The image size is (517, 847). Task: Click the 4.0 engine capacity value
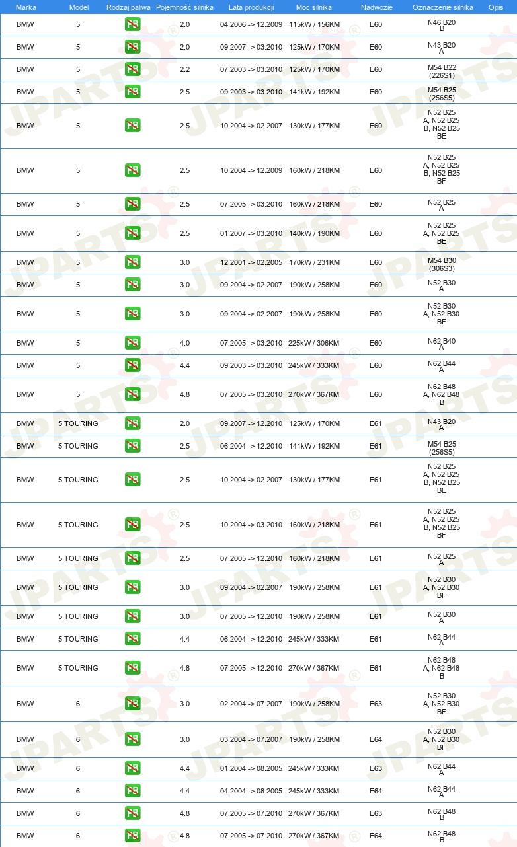pos(184,343)
